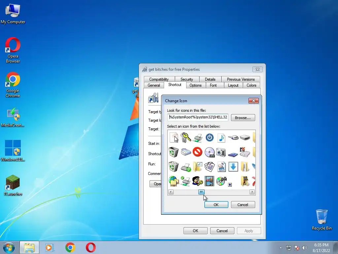Choose the blue download arrow icon
Viewport: 338px width, 254px height.
point(233,167)
